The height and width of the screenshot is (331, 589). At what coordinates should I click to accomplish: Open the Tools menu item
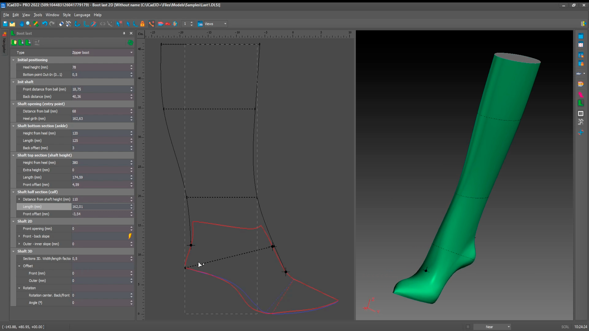(x=37, y=15)
